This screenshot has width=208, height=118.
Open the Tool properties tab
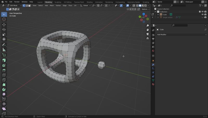point(153,30)
